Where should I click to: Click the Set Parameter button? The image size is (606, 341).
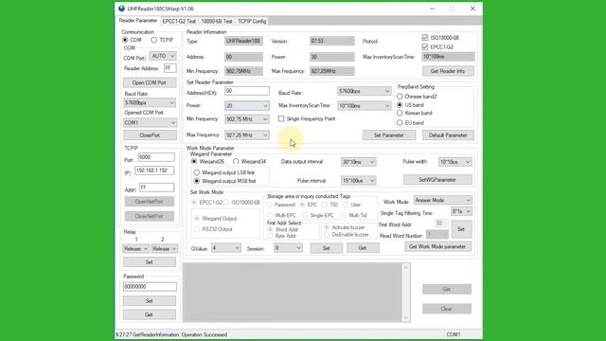pos(389,135)
